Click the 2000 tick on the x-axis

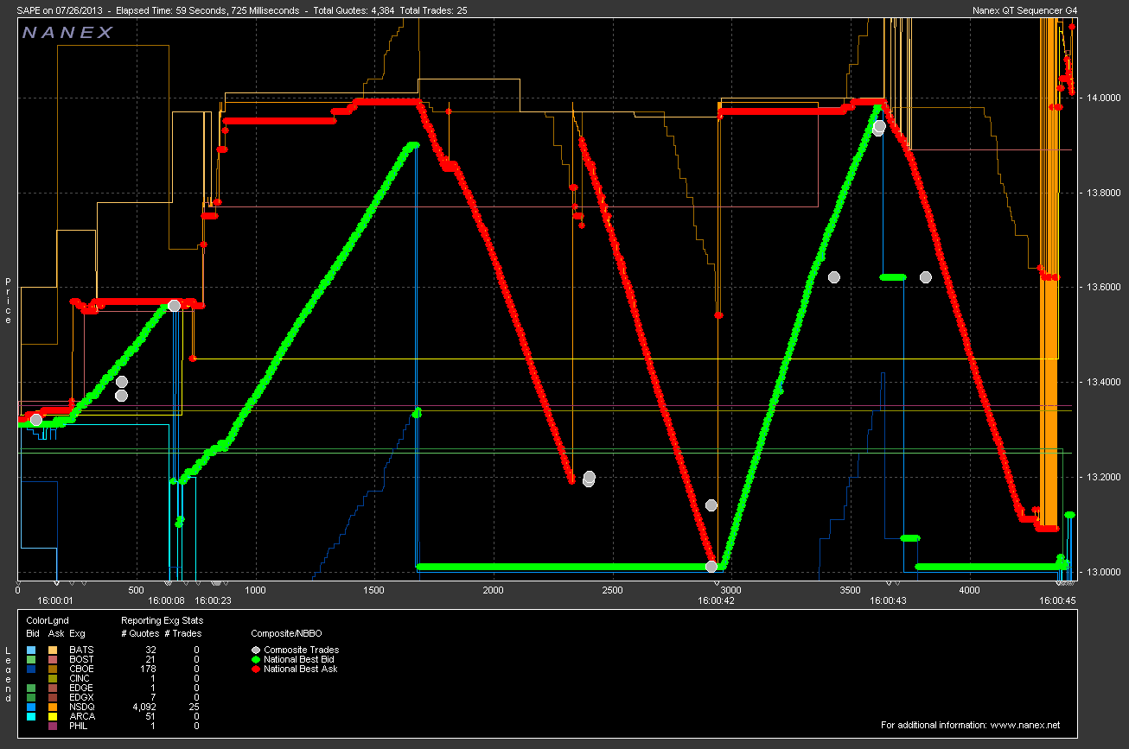point(493,590)
